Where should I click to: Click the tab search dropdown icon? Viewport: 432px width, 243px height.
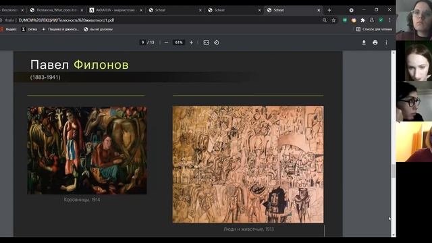point(351,10)
